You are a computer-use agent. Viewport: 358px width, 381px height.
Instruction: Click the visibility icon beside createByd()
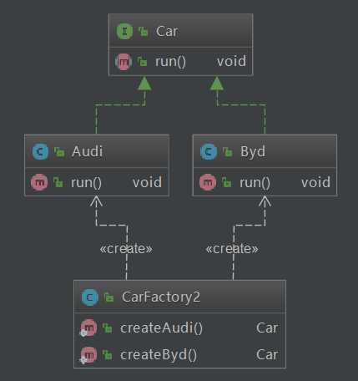click(x=107, y=355)
